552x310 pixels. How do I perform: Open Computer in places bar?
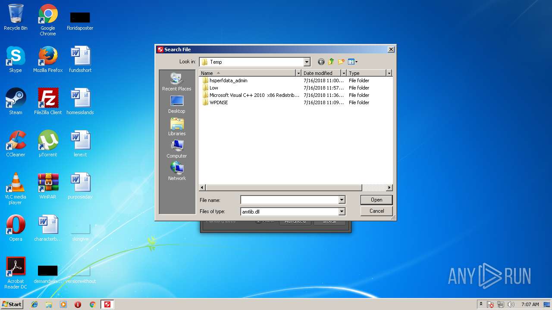[x=177, y=149]
